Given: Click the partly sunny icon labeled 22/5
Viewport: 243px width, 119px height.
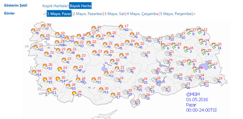Looking at the screenshot, I should click(89, 43).
